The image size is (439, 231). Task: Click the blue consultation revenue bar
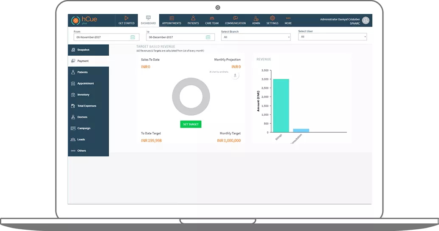tap(301, 130)
